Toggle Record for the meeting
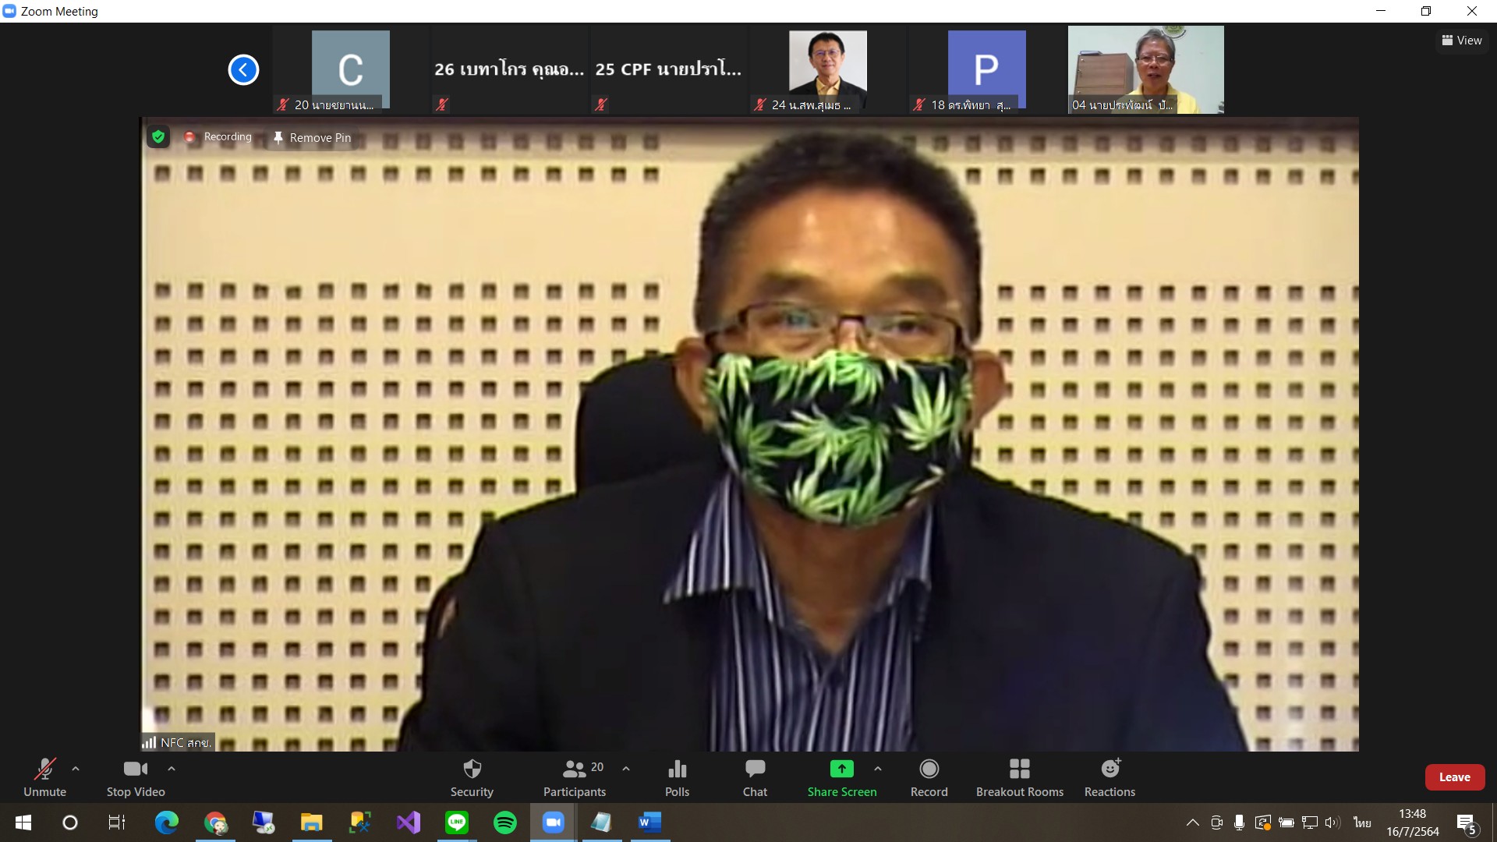The height and width of the screenshot is (842, 1497). click(929, 777)
